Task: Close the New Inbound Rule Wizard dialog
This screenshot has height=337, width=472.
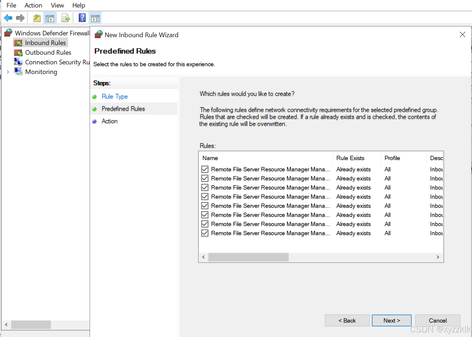Action: click(x=462, y=35)
